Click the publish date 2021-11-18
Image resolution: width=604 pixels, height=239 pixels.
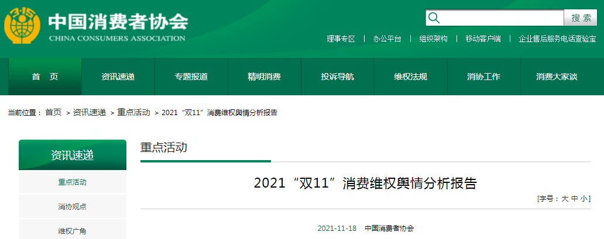click(x=337, y=228)
